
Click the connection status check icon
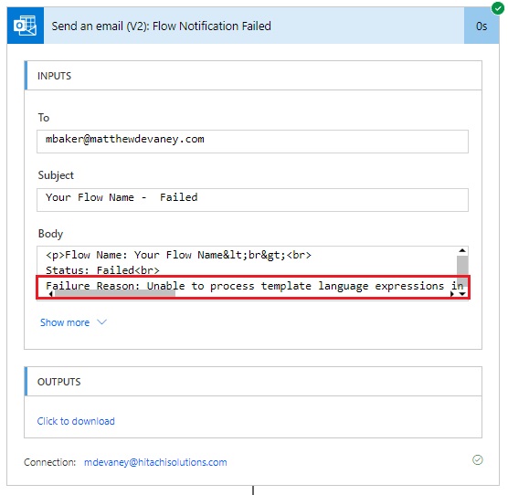[x=478, y=459]
